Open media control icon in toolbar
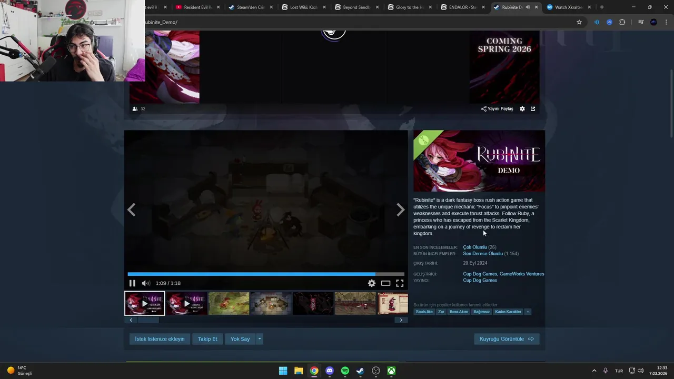The width and height of the screenshot is (674, 379). click(x=641, y=22)
